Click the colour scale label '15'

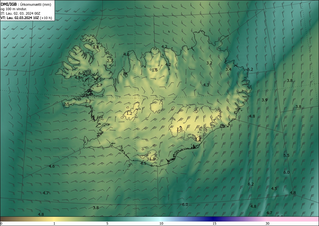point(214,223)
